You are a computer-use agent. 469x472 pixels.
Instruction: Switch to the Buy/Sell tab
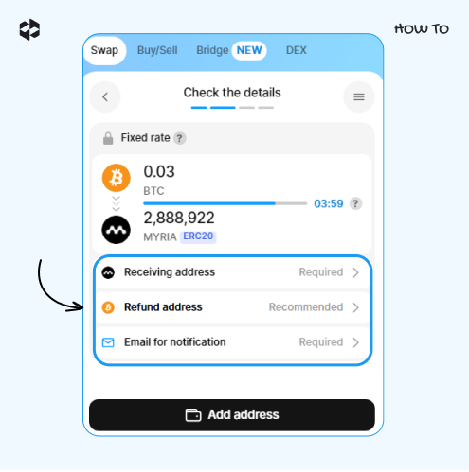pyautogui.click(x=157, y=50)
